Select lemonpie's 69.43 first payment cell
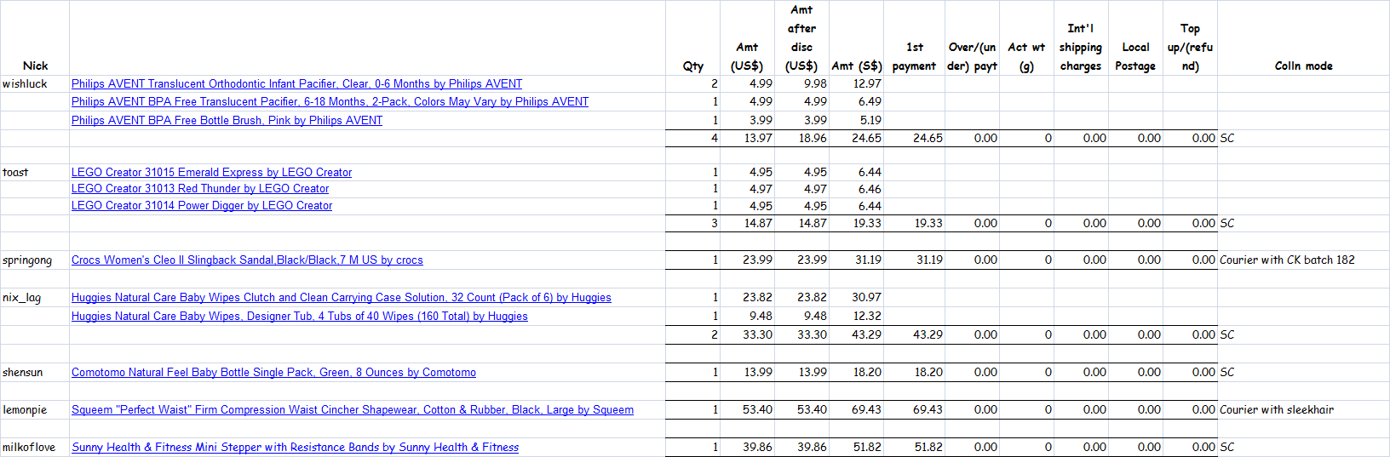 914,409
